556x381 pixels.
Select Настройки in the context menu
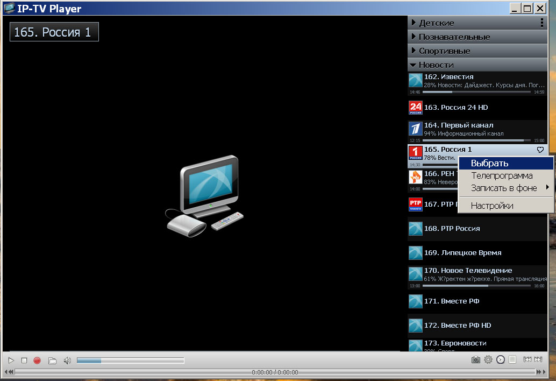505,206
